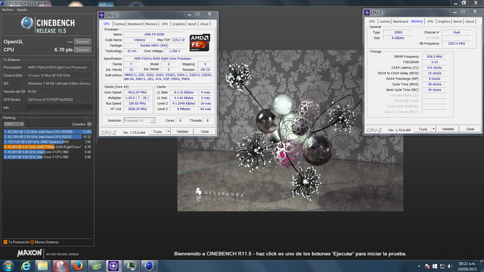Click Tools button in Memory CPU-Z window

pos(423,129)
